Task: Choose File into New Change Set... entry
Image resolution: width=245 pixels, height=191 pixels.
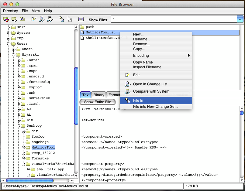Action: (x=156, y=107)
